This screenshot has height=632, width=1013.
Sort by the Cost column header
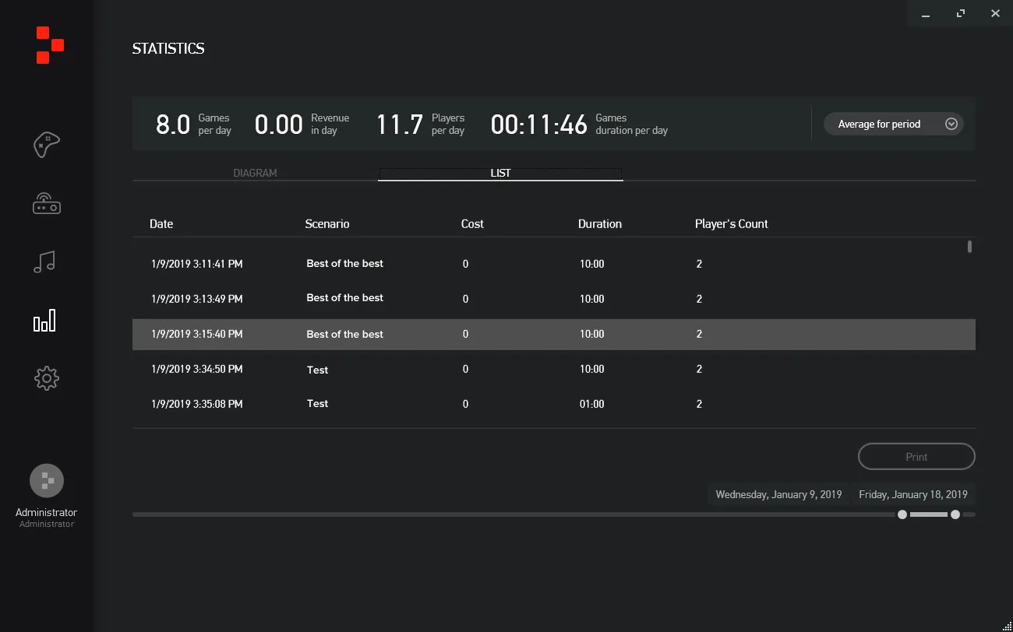click(x=472, y=223)
